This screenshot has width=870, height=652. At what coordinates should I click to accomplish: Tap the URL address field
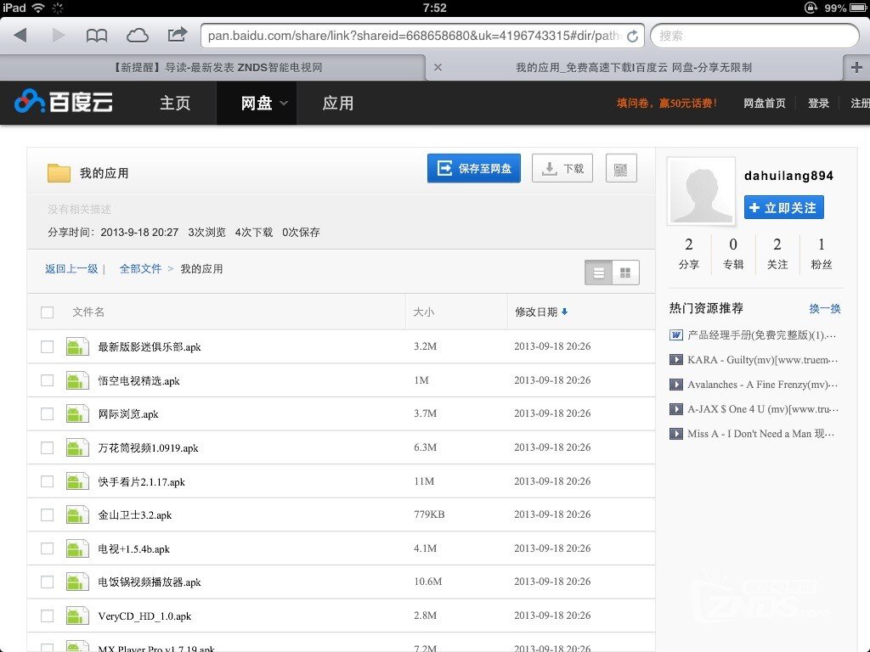pyautogui.click(x=421, y=36)
